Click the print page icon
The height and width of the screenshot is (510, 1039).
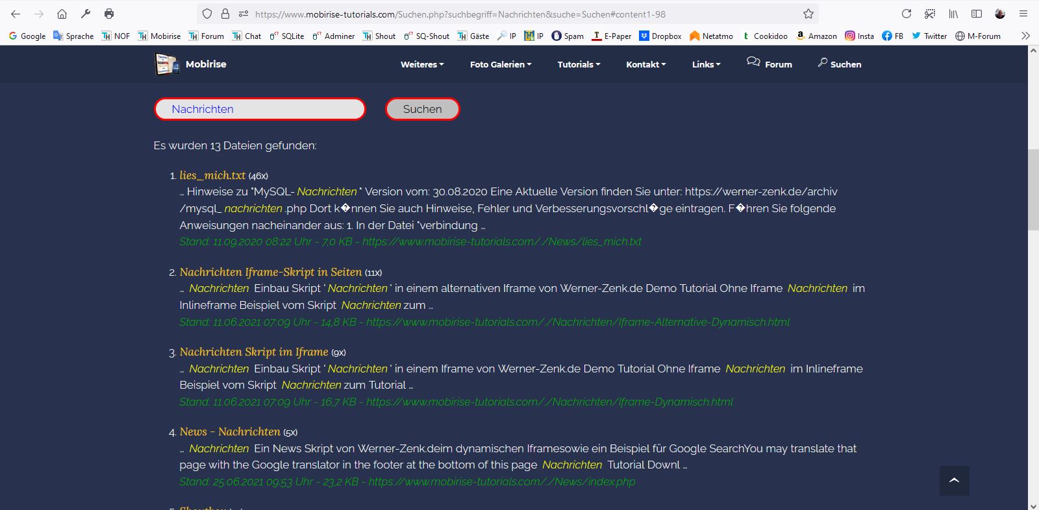click(109, 14)
